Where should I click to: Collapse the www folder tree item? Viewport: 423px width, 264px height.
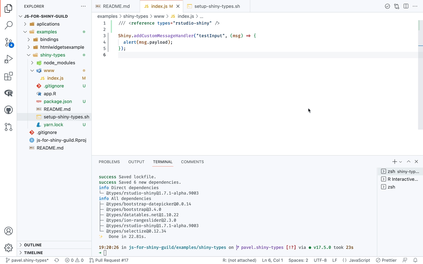coord(32,70)
